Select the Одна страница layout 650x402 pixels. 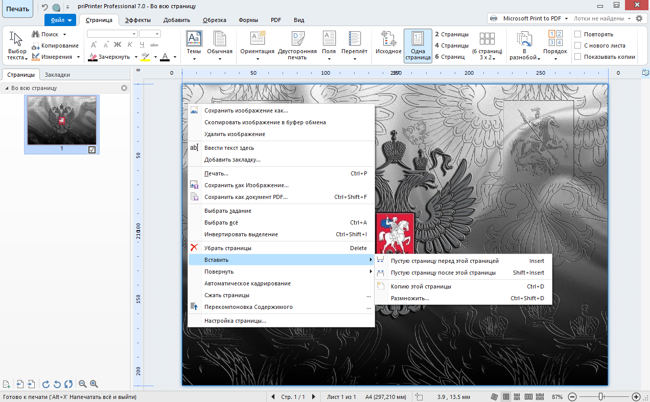point(417,46)
